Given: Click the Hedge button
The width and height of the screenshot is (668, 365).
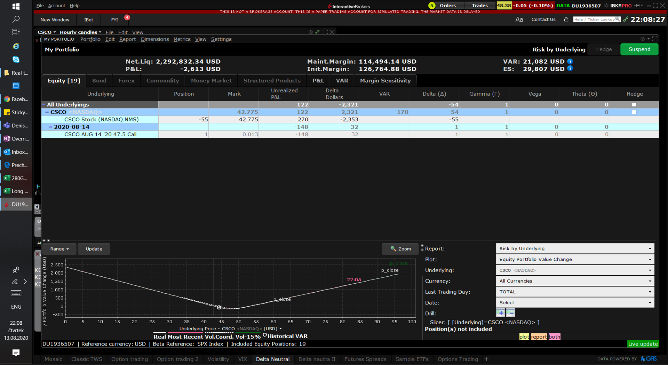Looking at the screenshot, I should tap(603, 49).
